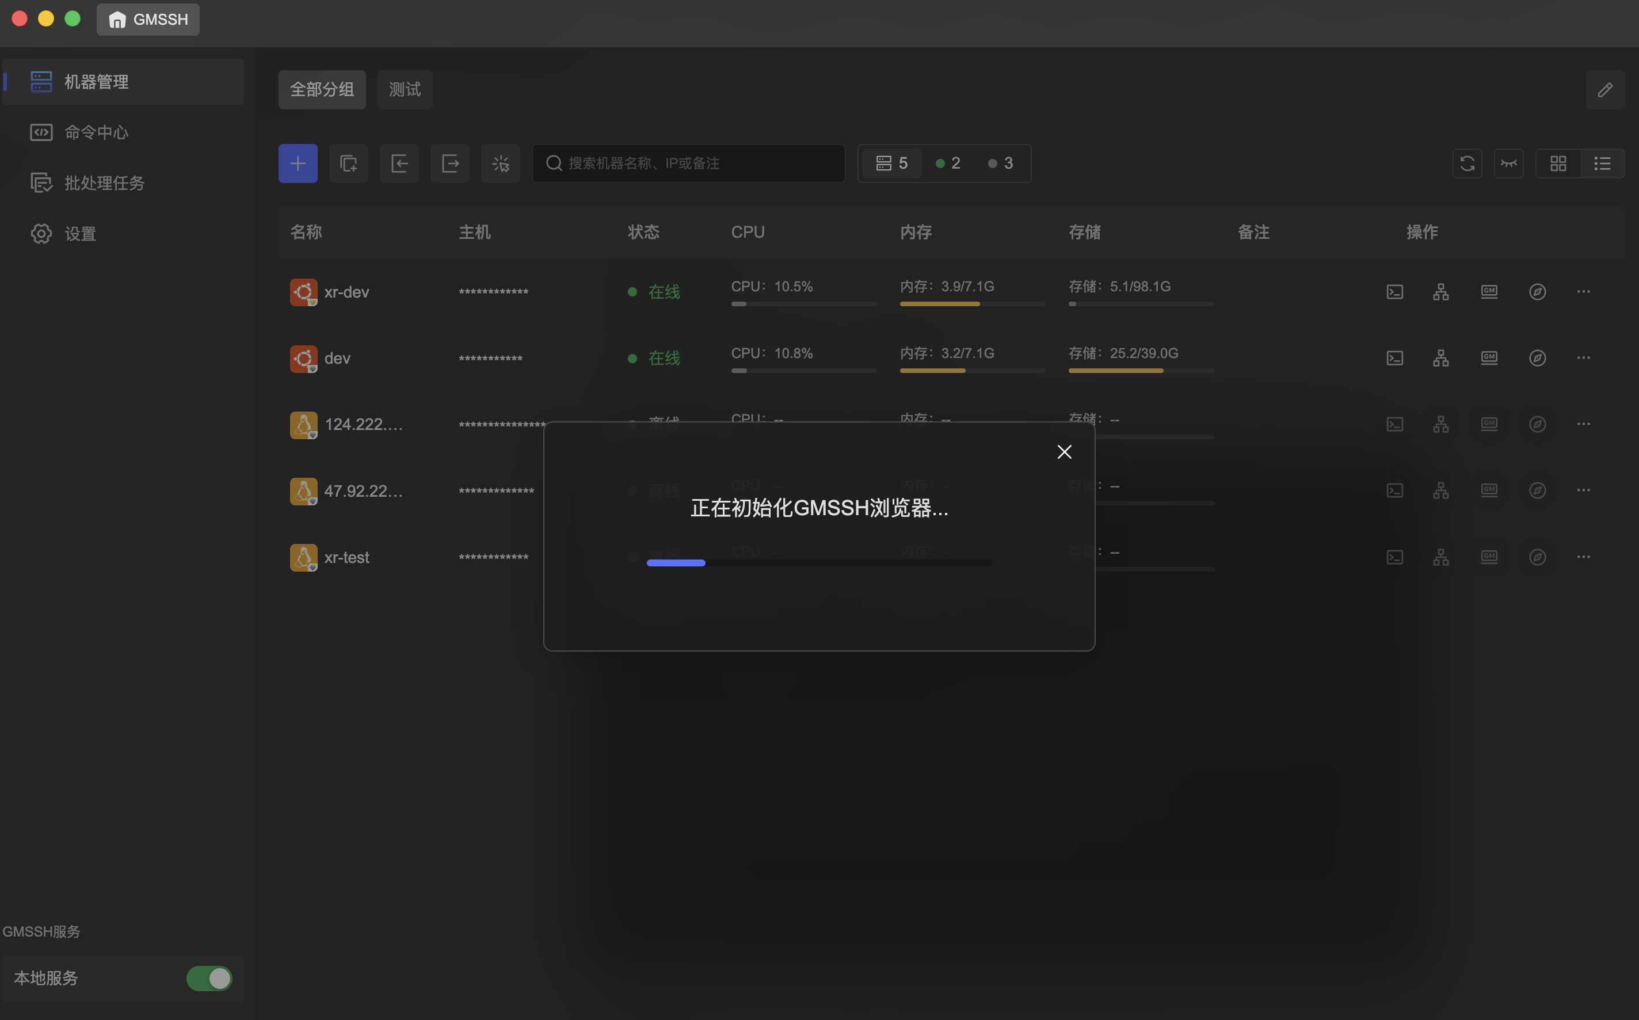This screenshot has width=1639, height=1020.
Task: Click the import machines icon
Action: coord(399,163)
